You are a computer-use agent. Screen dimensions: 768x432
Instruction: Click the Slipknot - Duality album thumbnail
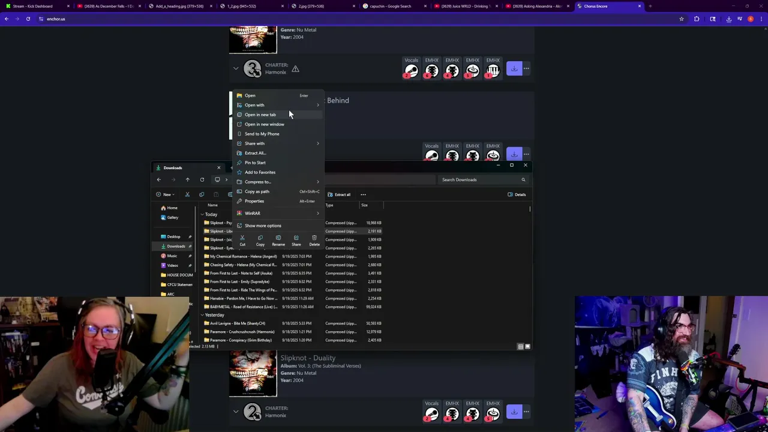point(253,374)
